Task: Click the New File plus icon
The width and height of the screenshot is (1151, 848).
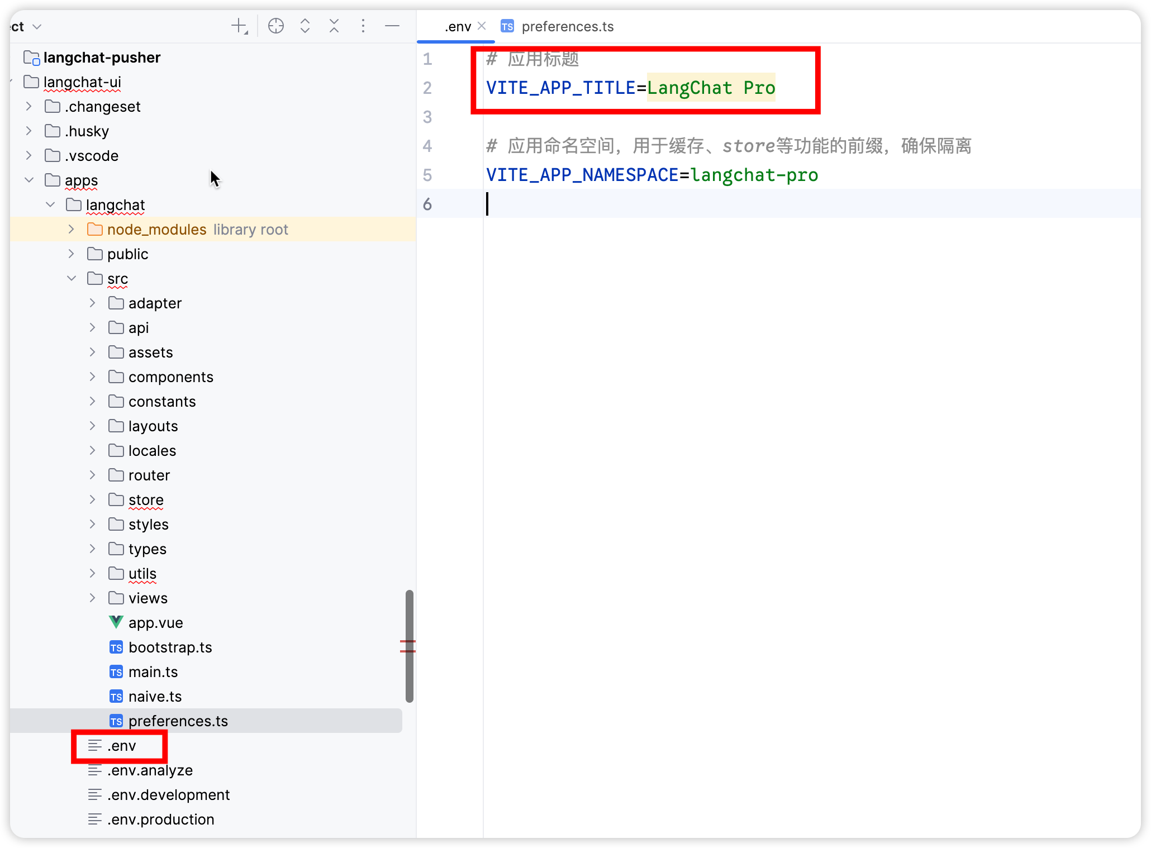Action: click(x=239, y=26)
